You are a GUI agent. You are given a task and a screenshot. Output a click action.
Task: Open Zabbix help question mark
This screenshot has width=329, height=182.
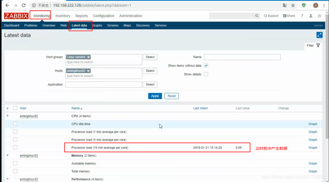pos(302,16)
